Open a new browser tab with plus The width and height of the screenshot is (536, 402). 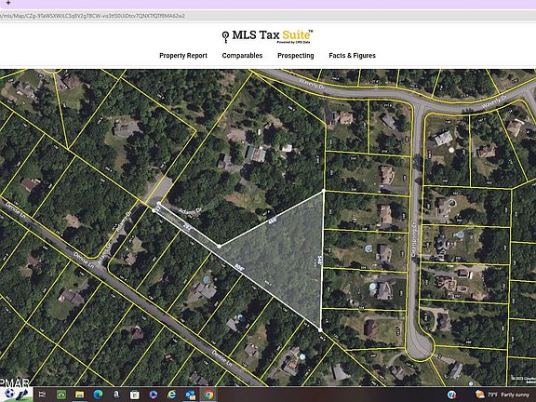pyautogui.click(x=8, y=3)
